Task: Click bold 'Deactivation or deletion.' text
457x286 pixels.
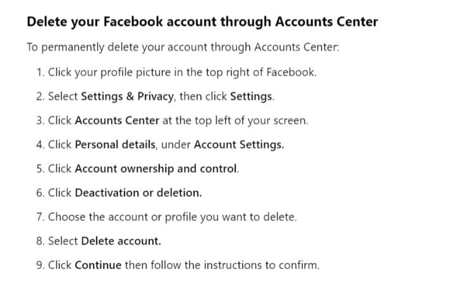Action: click(138, 193)
